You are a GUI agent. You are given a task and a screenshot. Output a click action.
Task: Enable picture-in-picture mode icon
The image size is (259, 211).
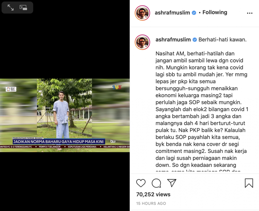point(23,7)
